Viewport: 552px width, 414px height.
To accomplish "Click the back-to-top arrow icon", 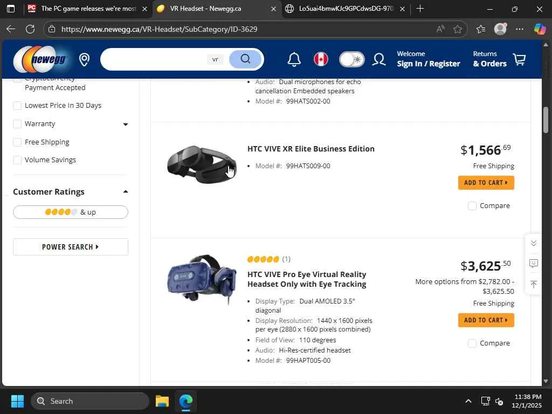I will [533, 284].
